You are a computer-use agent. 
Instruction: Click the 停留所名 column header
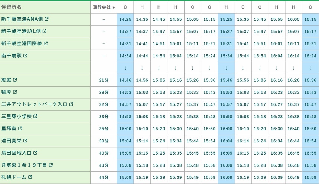pos(12,7)
